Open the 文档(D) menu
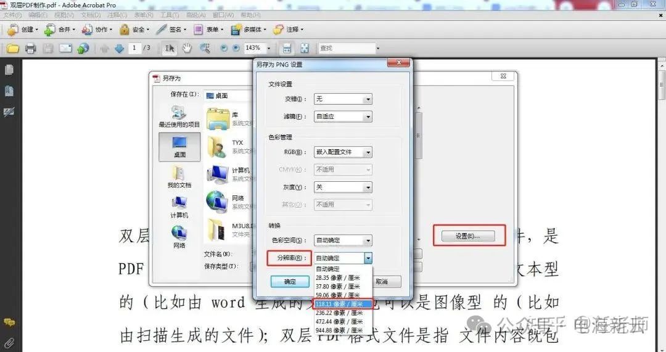 (x=91, y=15)
